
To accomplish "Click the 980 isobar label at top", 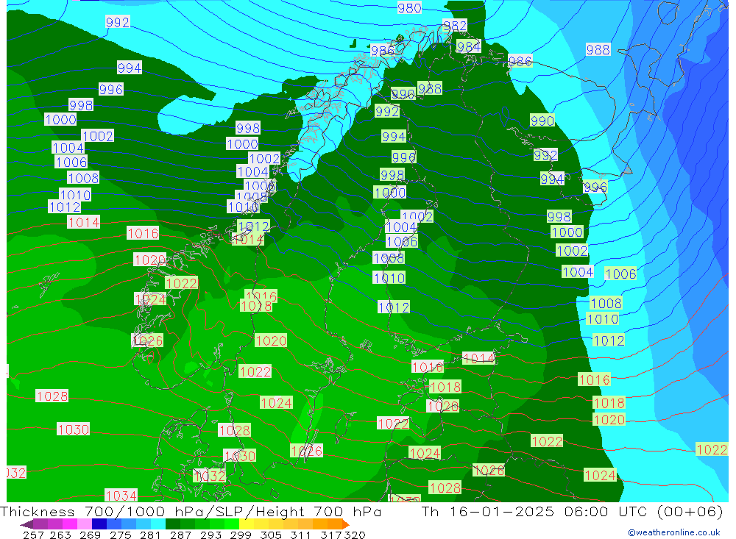I will (409, 8).
